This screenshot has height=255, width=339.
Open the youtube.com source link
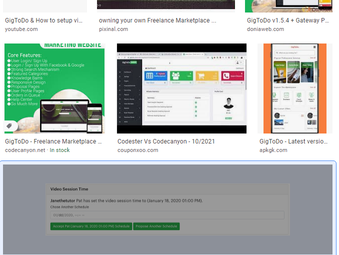tap(21, 29)
